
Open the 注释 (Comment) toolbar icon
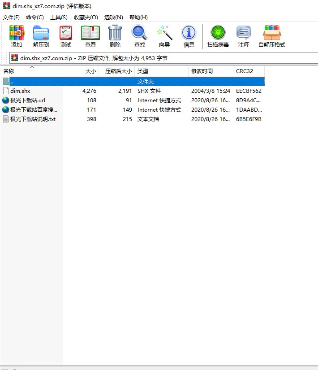(244, 36)
